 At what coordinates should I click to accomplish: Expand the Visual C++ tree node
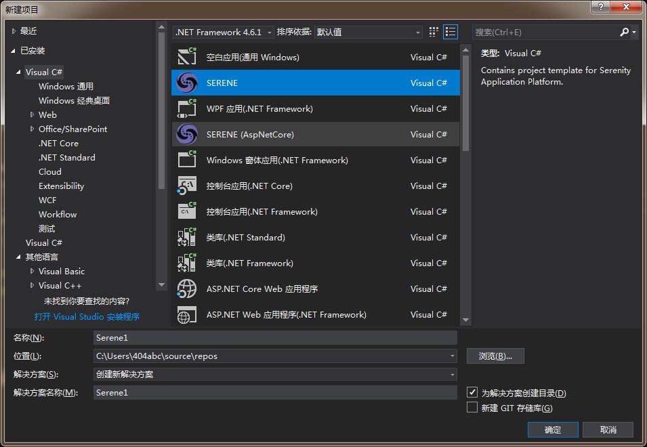[32, 285]
